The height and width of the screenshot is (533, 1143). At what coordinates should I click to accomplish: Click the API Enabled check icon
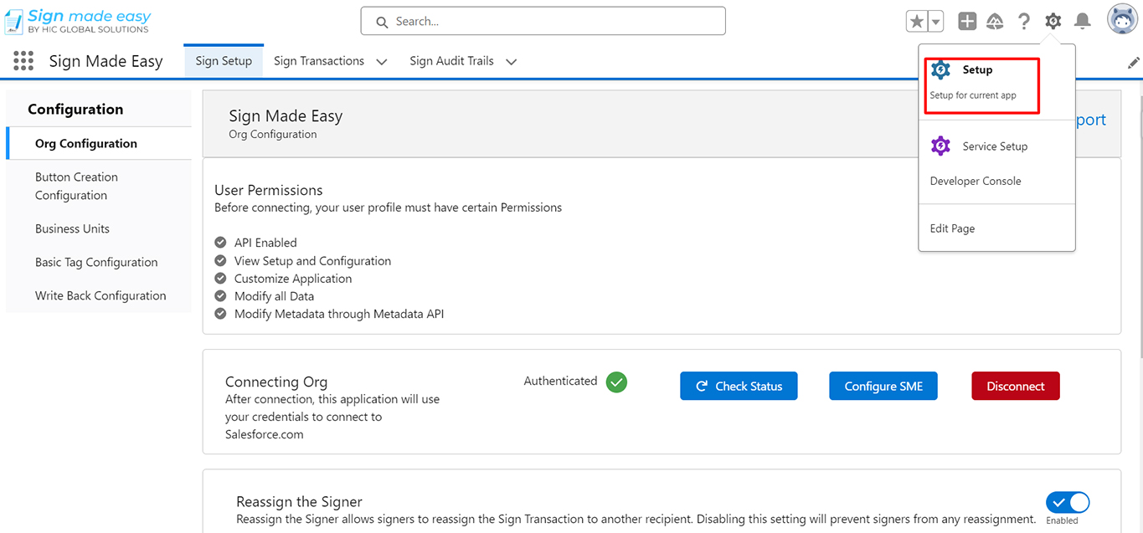pyautogui.click(x=220, y=242)
